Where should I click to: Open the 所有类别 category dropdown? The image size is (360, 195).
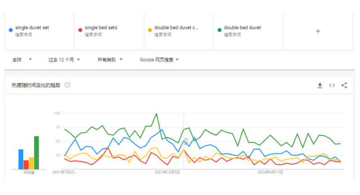point(110,60)
